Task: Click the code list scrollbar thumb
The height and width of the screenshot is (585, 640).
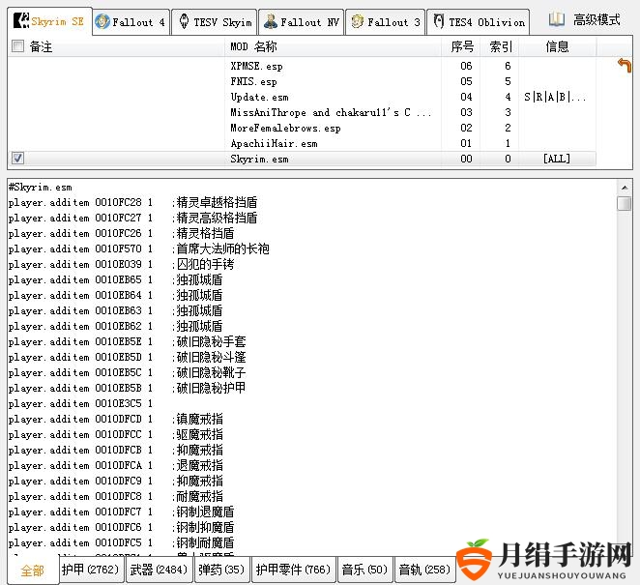Action: click(x=625, y=203)
